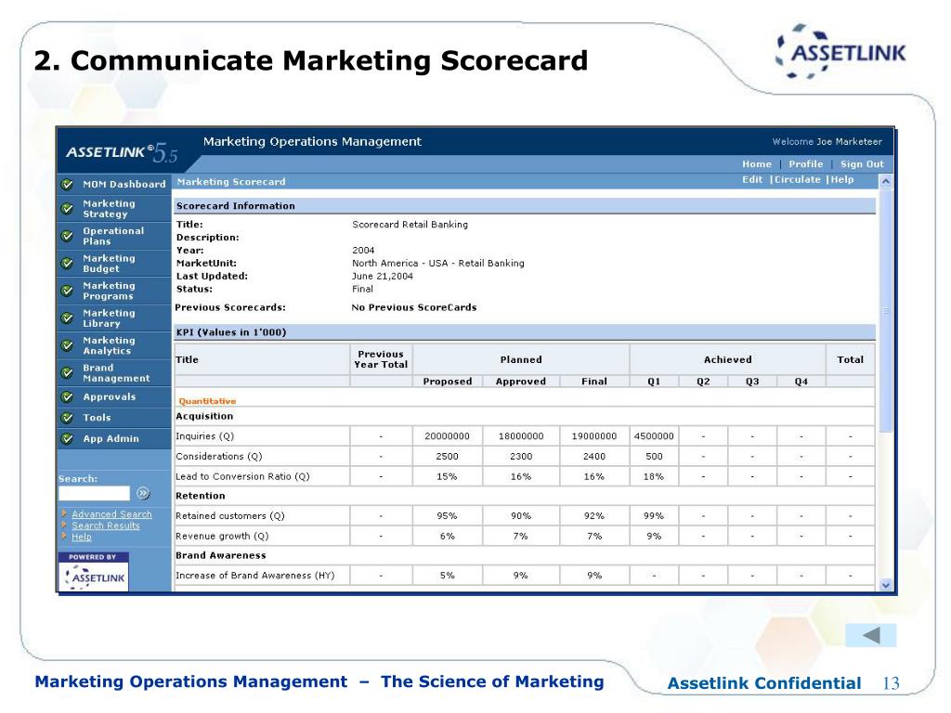Open Advanced Search link
Viewport: 951px width, 713px height.
tap(111, 514)
